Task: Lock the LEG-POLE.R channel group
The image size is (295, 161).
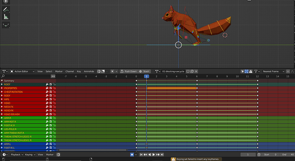Action: click(54, 129)
